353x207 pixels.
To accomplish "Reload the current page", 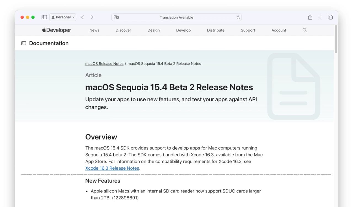I will tap(238, 17).
